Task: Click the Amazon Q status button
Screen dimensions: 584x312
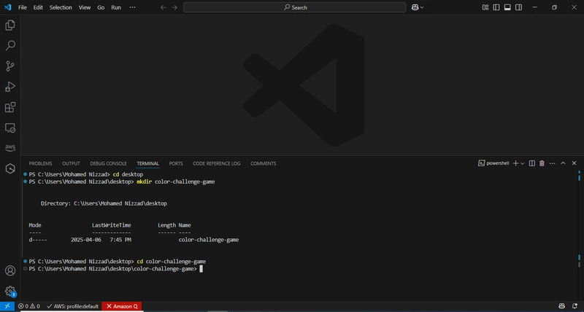Action: [x=121, y=306]
